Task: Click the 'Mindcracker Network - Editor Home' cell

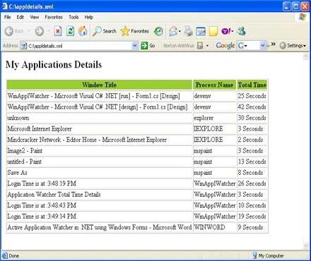Action: click(100, 140)
